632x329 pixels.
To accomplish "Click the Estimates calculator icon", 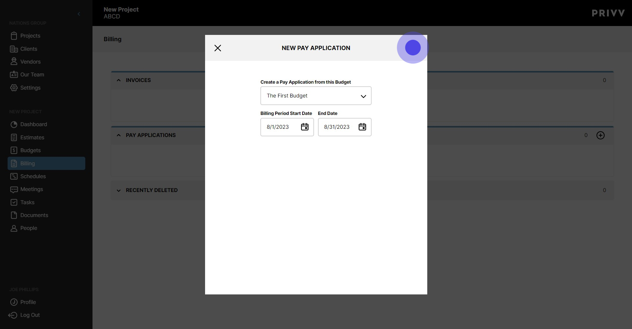I will 14,137.
